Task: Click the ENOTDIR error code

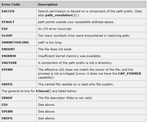Action: pos(9,63)
